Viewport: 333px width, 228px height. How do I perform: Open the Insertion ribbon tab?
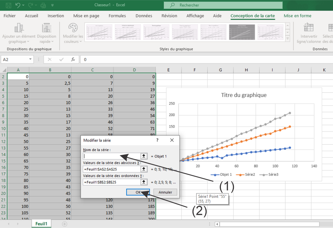click(56, 16)
